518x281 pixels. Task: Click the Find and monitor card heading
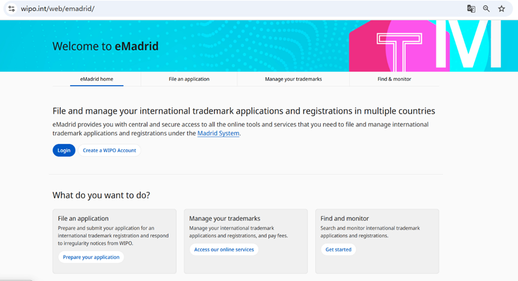[x=344, y=219]
